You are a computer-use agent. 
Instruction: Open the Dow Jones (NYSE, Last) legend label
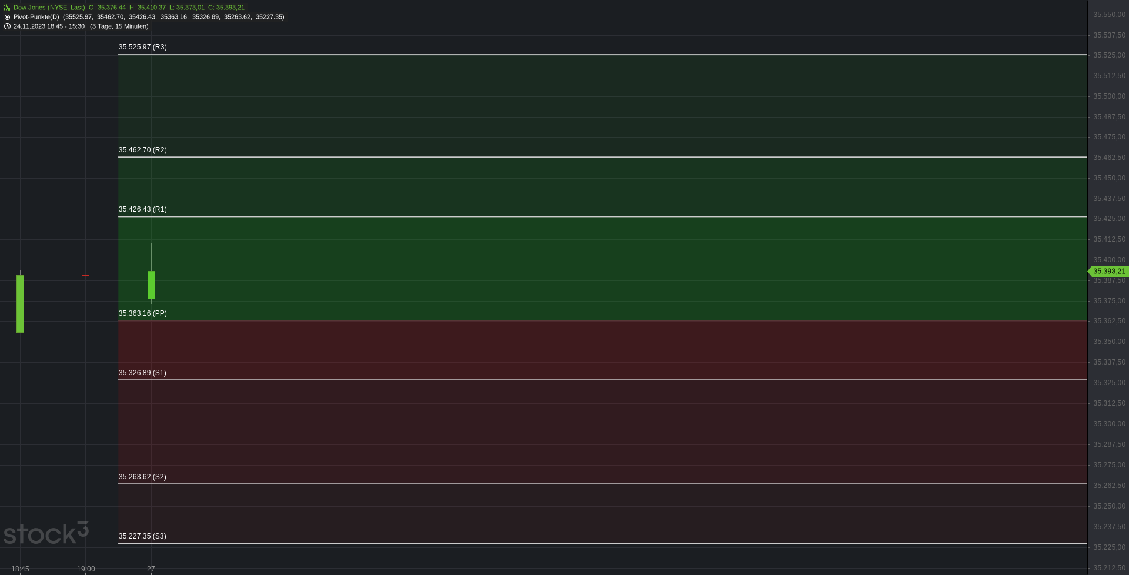[49, 8]
